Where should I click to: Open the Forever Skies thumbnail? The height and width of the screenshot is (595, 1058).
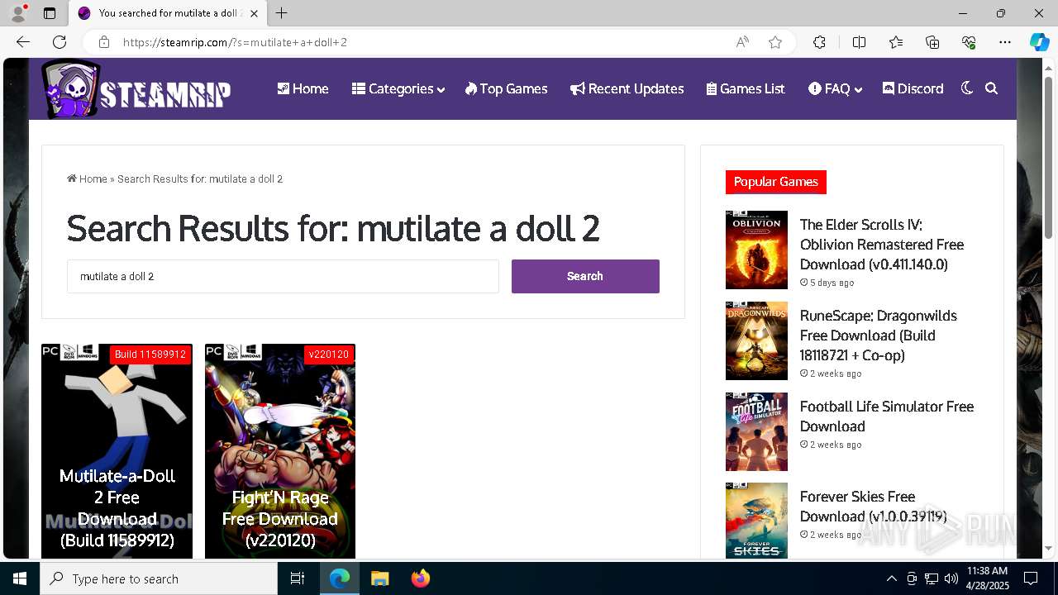[x=756, y=521]
